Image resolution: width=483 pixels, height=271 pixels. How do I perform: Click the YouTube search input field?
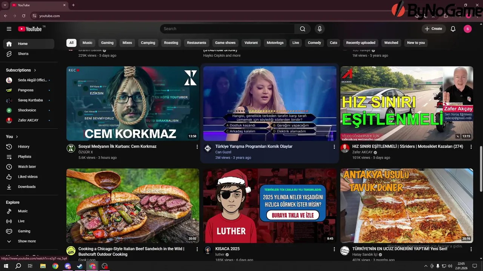pos(228,29)
